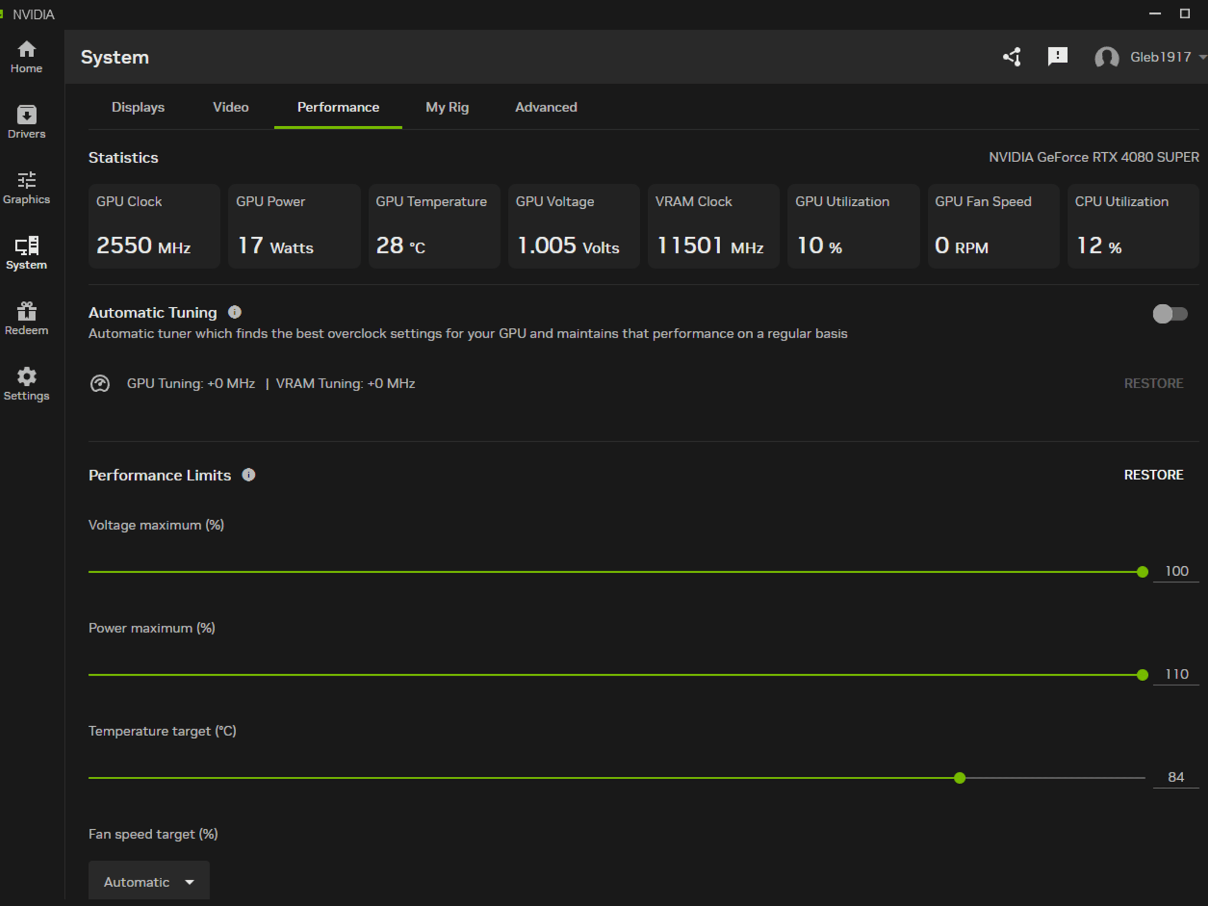Click RESTORE next to GPU Tuning
This screenshot has height=906, width=1208.
pos(1153,383)
